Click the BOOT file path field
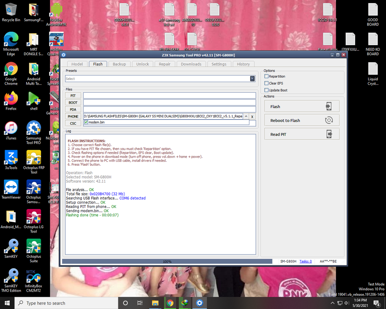Viewport: 386px width, 309px height. (x=169, y=102)
